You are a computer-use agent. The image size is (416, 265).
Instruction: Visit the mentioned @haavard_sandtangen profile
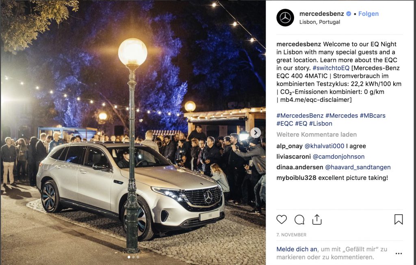pyautogui.click(x=357, y=167)
